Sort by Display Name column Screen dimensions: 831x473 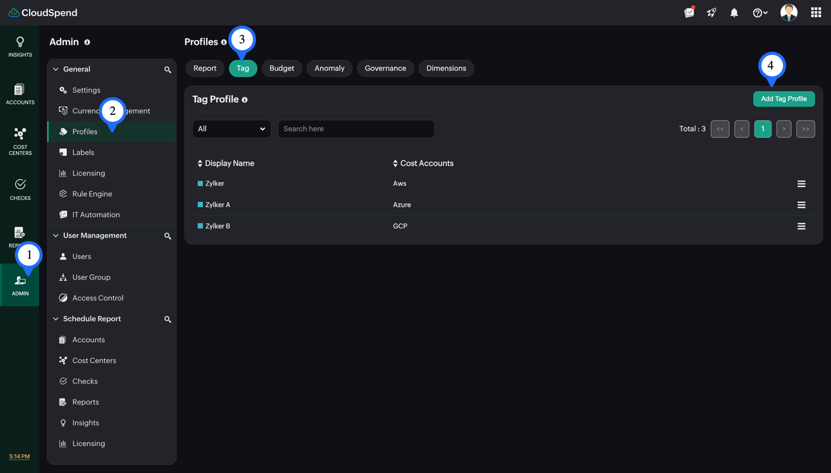coord(226,163)
